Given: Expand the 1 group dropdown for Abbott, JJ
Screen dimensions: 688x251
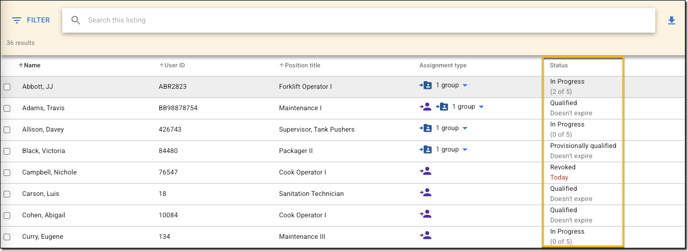Looking at the screenshot, I should 464,86.
